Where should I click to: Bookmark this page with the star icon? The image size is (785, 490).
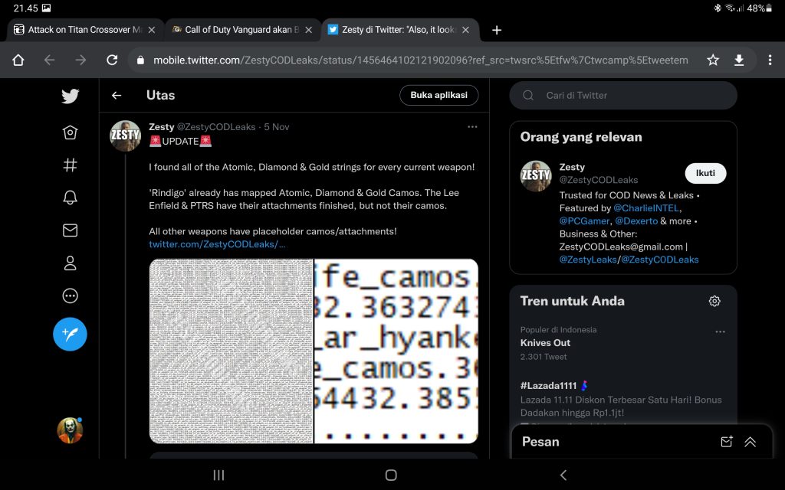[713, 60]
